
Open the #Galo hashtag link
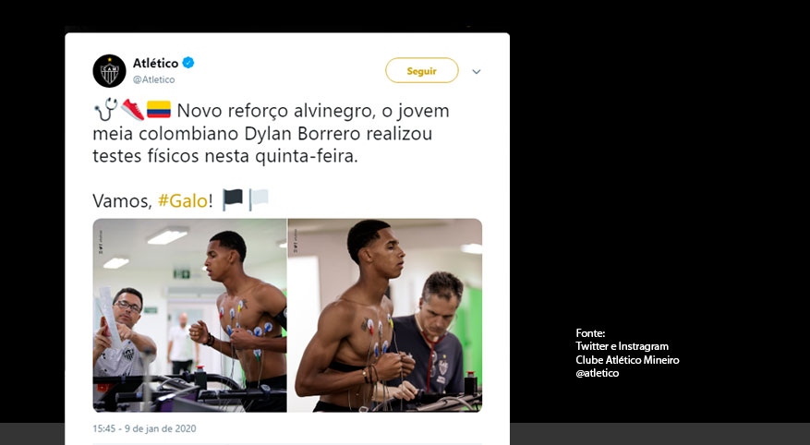[x=183, y=200]
